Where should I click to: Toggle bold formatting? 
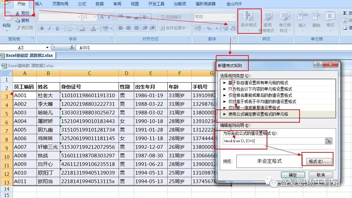42,28
